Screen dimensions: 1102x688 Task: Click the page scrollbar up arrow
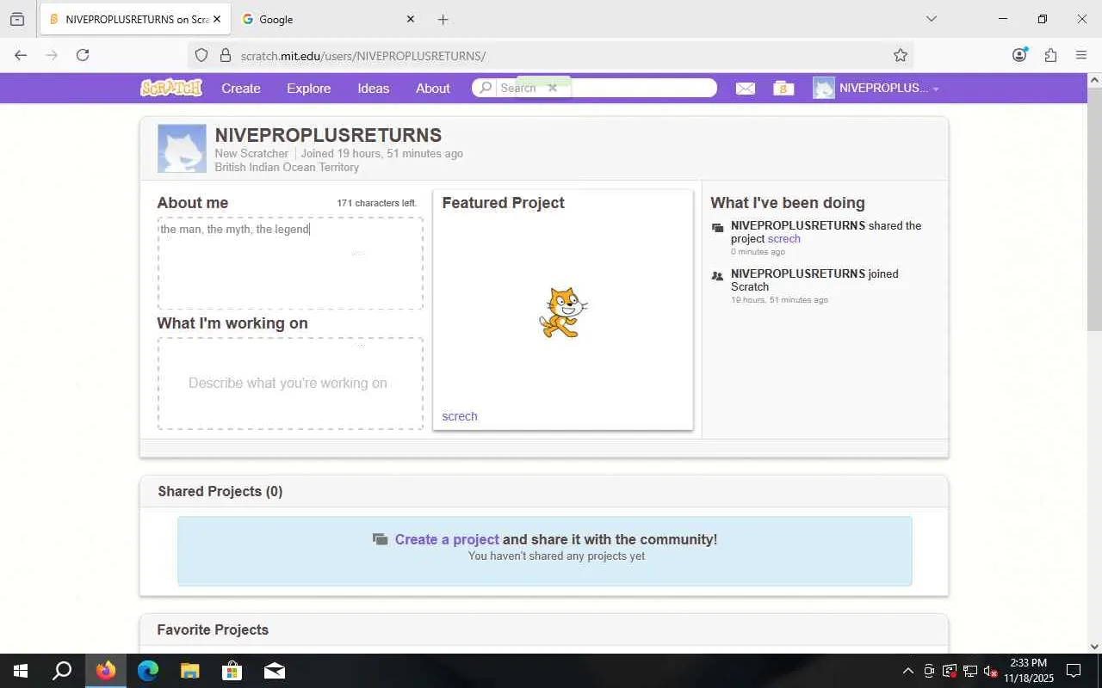(x=1094, y=80)
